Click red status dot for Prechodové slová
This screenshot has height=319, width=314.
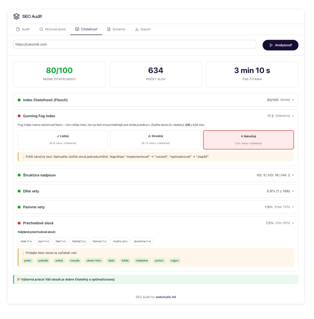[x=19, y=223]
